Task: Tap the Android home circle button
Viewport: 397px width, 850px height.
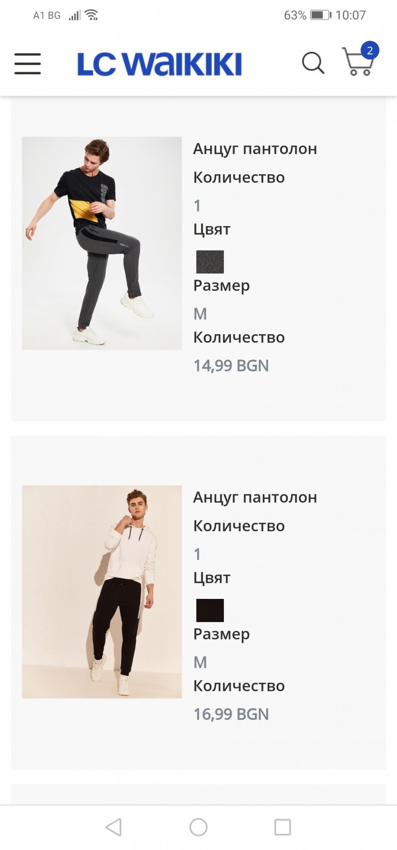Action: (x=198, y=827)
